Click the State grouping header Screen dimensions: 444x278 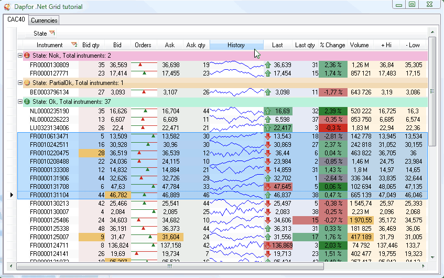coord(41,34)
